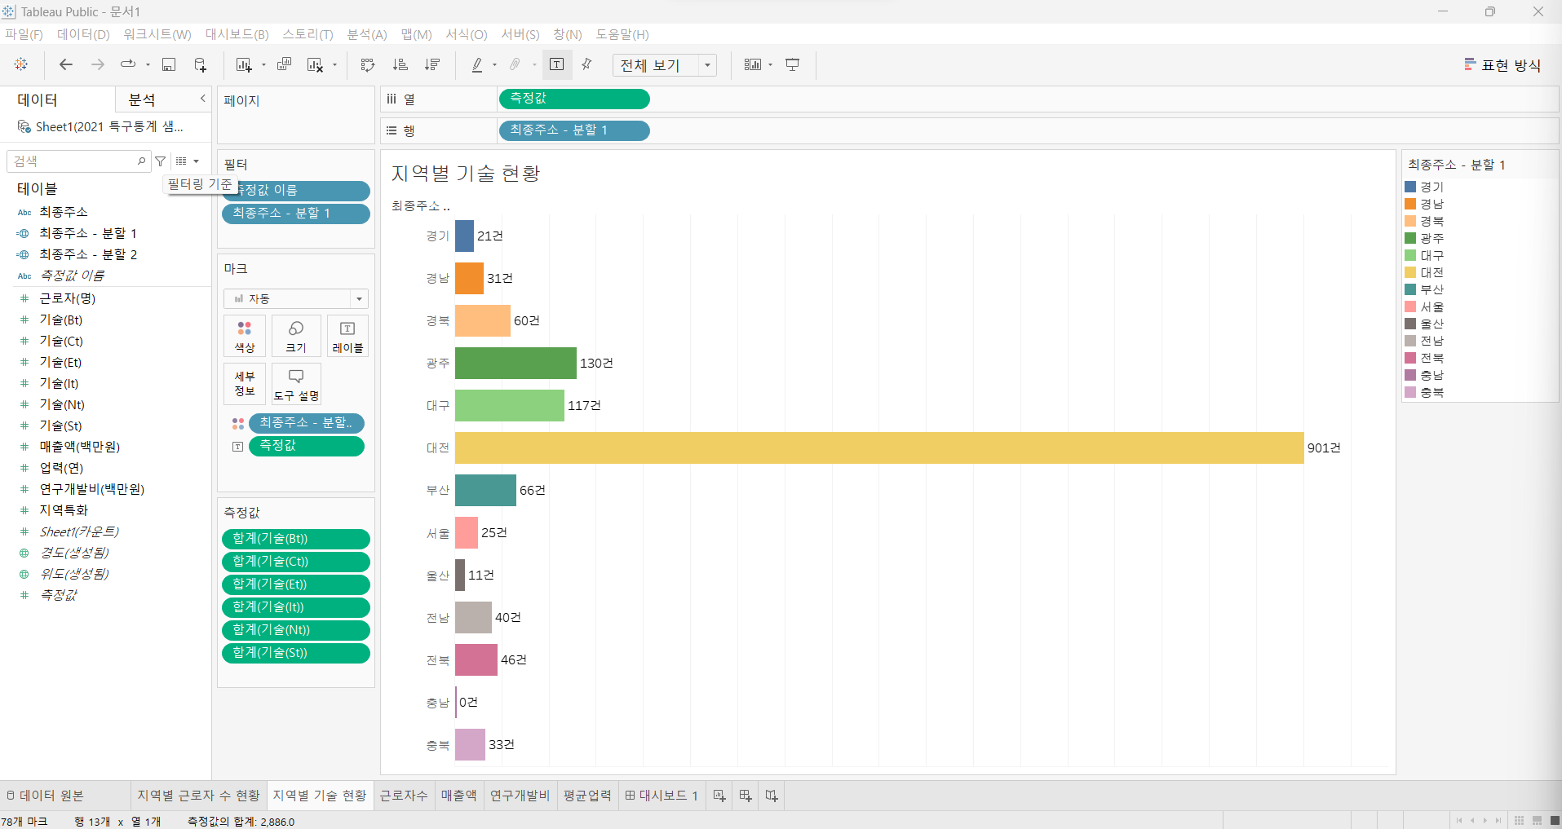Image resolution: width=1562 pixels, height=829 pixels.
Task: Click the undo back arrow icon
Action: click(x=66, y=64)
